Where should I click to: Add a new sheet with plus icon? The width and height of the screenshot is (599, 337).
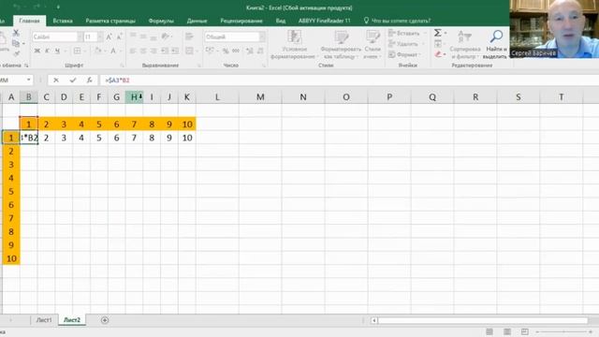click(x=105, y=320)
